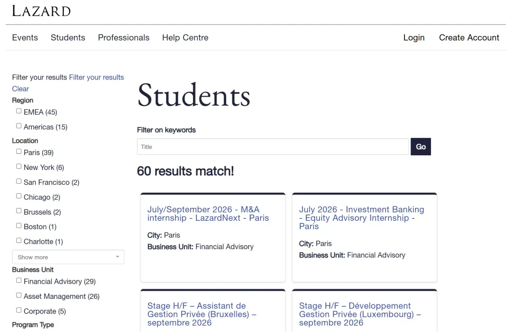Click the Lazard logo
The image size is (512, 332).
click(x=41, y=11)
